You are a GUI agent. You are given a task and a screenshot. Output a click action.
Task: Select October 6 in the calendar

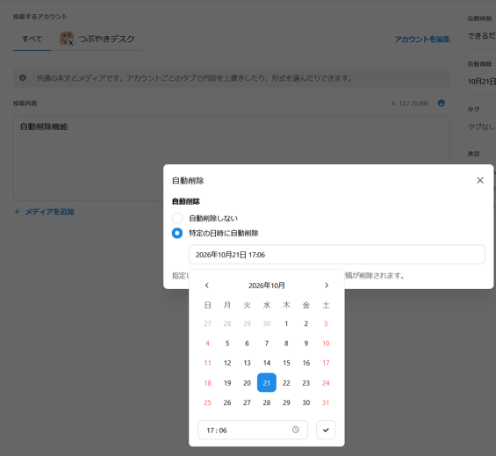247,343
